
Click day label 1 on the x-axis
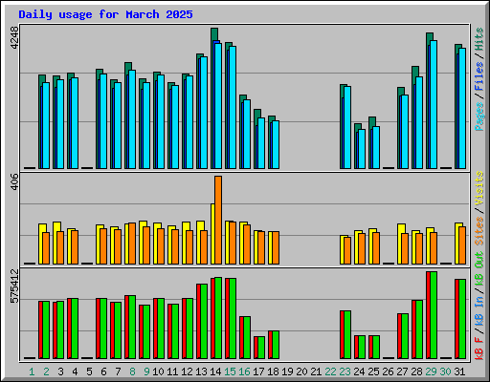(x=32, y=371)
